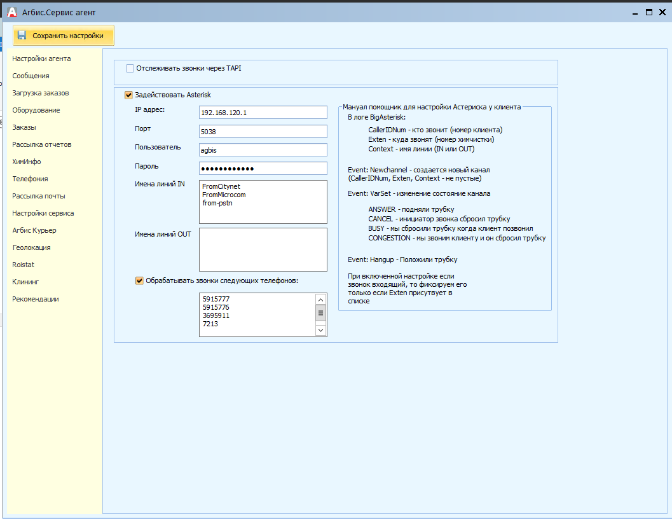Open Геолокация section
The width and height of the screenshot is (672, 519).
click(32, 247)
